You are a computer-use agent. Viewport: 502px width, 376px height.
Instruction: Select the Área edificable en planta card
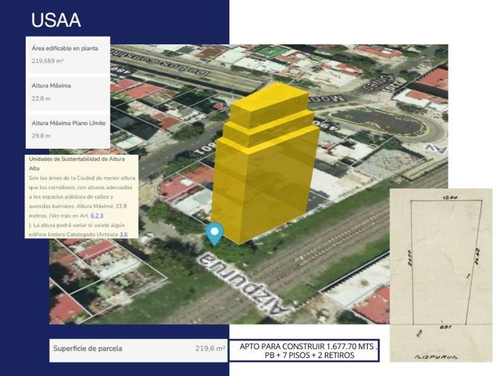(x=68, y=54)
